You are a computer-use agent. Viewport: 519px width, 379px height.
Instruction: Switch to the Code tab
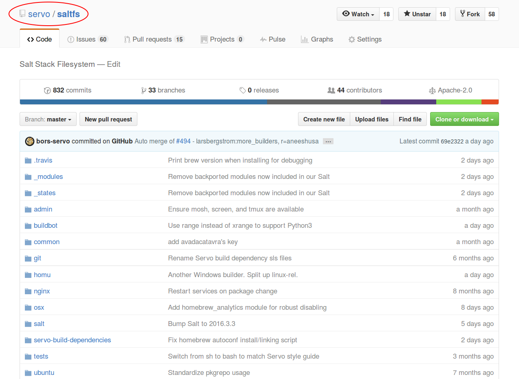[x=40, y=40]
